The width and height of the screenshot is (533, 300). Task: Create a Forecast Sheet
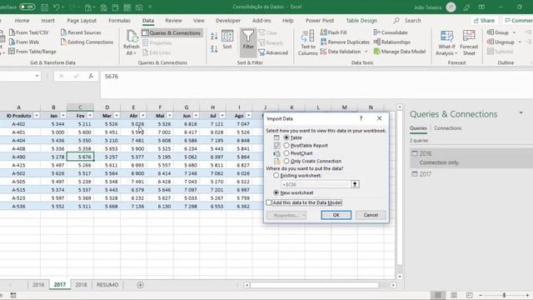469,42
